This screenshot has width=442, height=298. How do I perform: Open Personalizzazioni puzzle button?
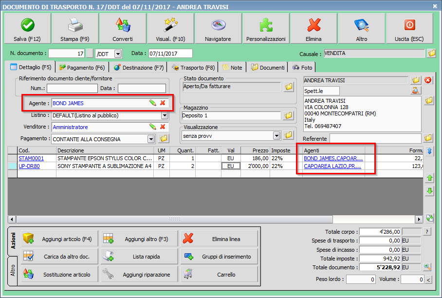pos(266,28)
